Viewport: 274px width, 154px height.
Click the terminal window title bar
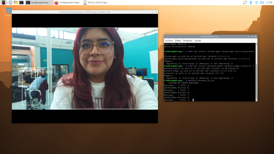[211, 36]
